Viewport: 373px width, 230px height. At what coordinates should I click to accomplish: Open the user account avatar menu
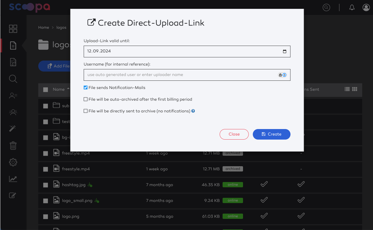[366, 8]
